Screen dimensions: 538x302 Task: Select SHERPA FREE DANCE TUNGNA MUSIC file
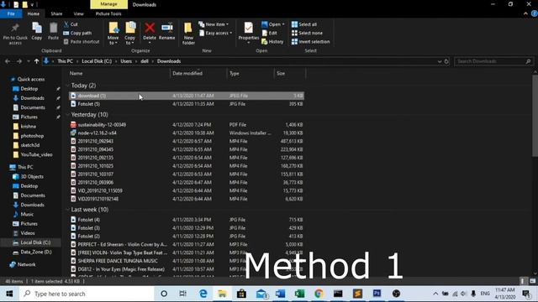pyautogui.click(x=187, y=261)
